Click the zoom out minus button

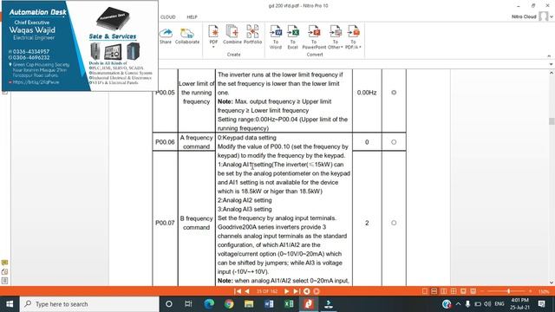click(482, 291)
